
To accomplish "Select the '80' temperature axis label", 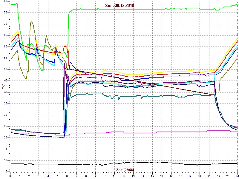I will pyautogui.click(x=5, y=1).
